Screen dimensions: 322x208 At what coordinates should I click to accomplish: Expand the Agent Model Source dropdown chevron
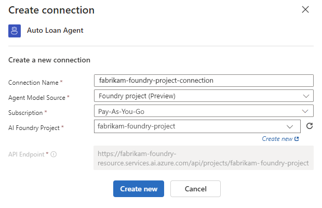[x=306, y=96]
